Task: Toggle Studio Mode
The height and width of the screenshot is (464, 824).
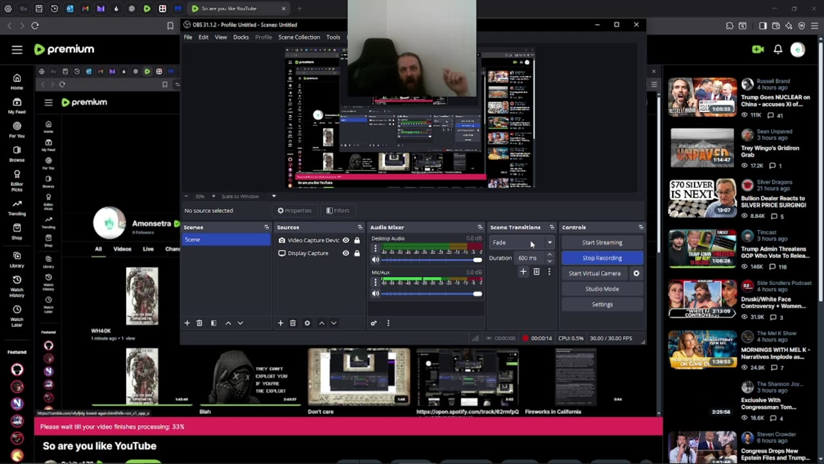Action: (x=602, y=289)
